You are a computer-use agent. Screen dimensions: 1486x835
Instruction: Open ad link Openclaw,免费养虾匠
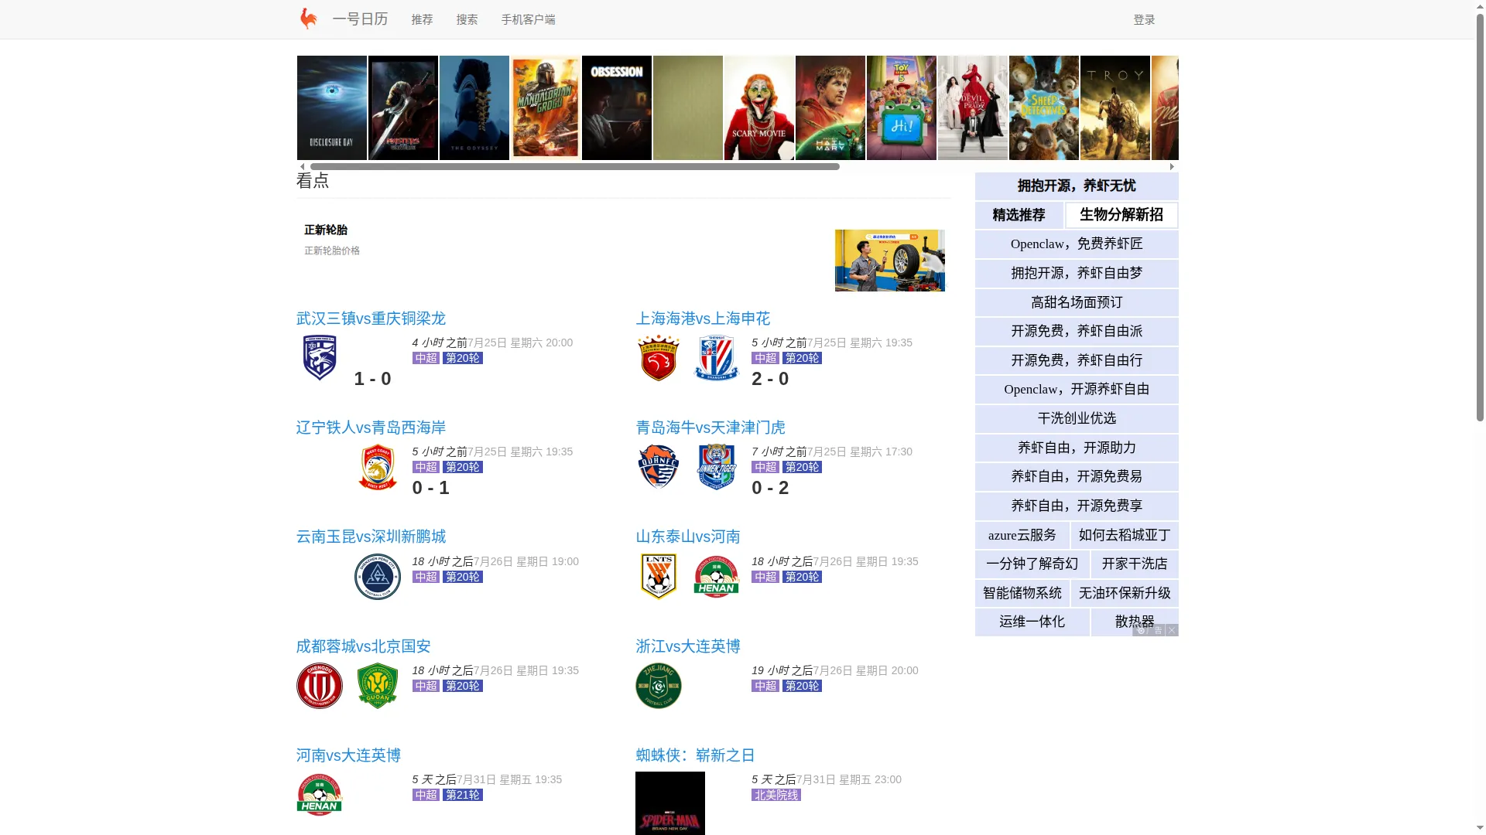pos(1077,244)
